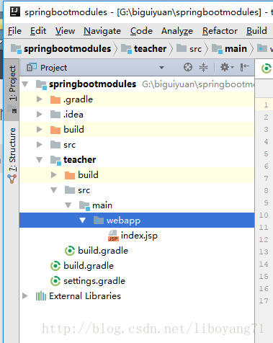Click the .idea folder icon

click(x=55, y=115)
